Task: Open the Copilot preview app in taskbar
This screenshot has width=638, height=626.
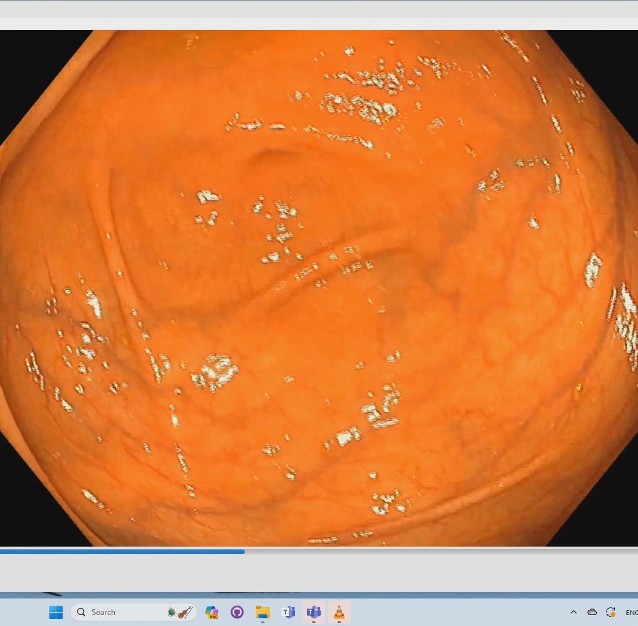Action: (212, 612)
